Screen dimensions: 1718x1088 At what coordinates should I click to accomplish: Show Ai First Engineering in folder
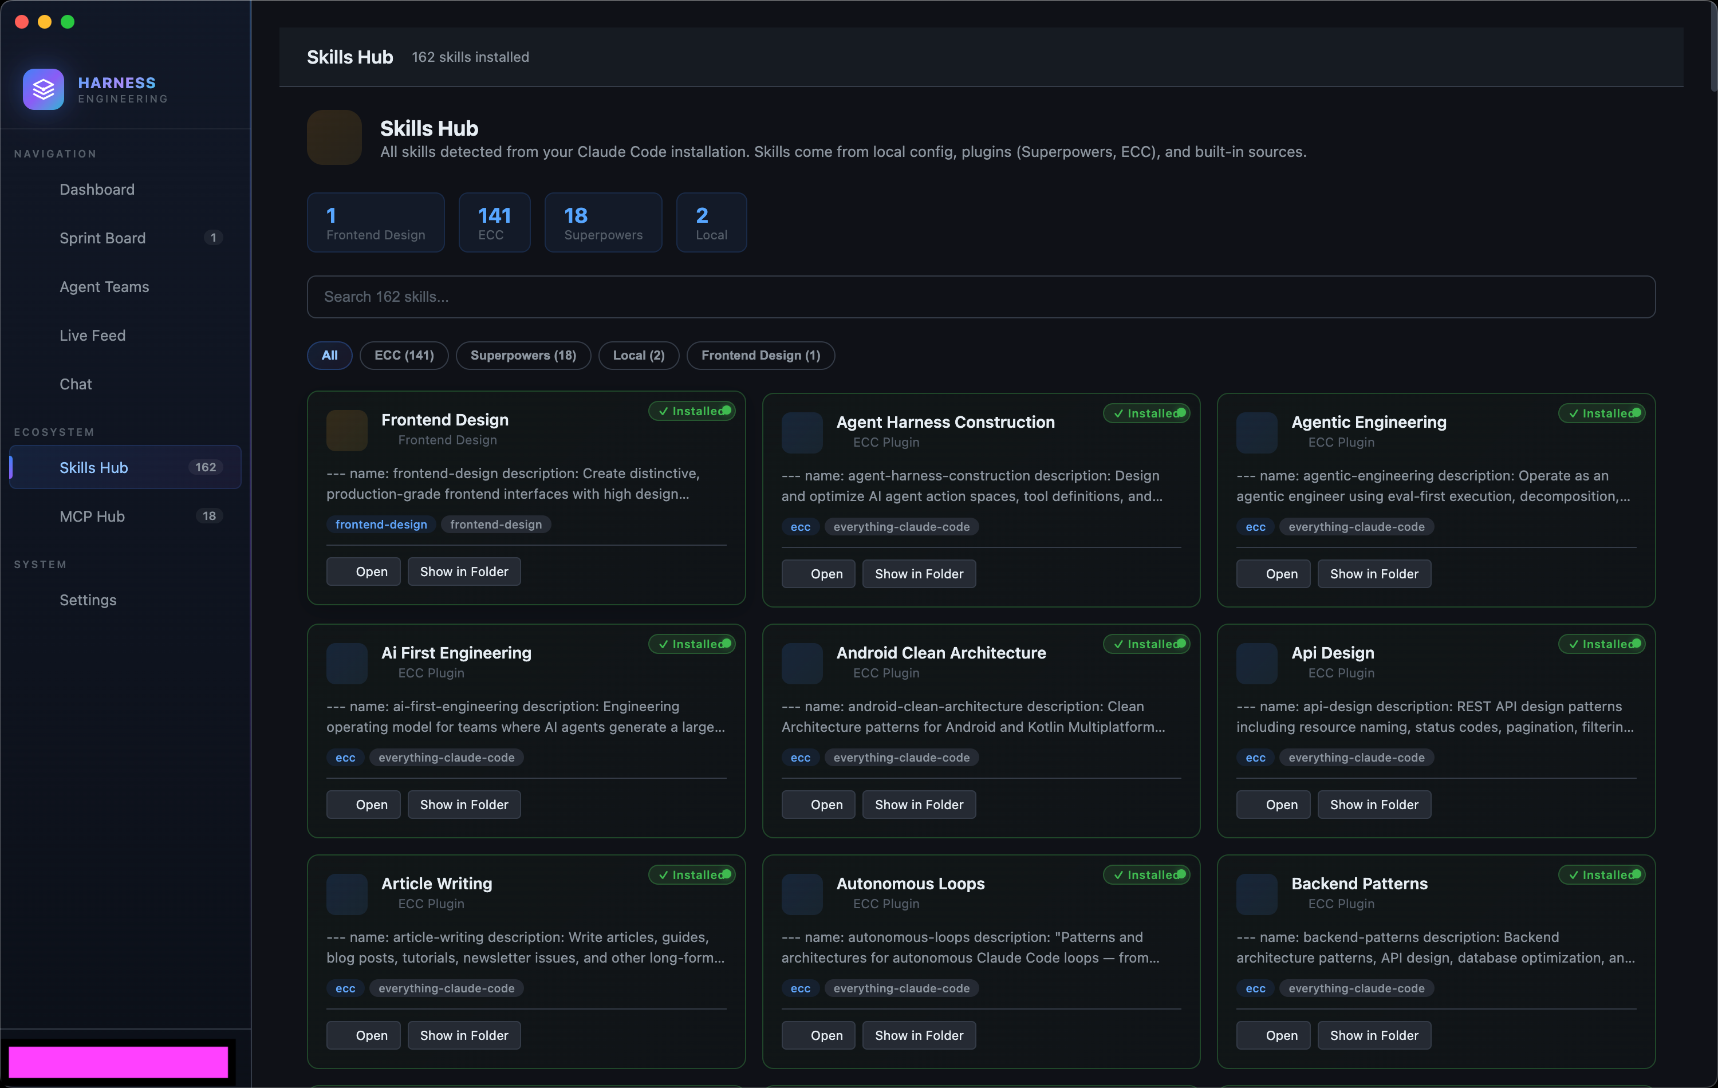(x=464, y=805)
